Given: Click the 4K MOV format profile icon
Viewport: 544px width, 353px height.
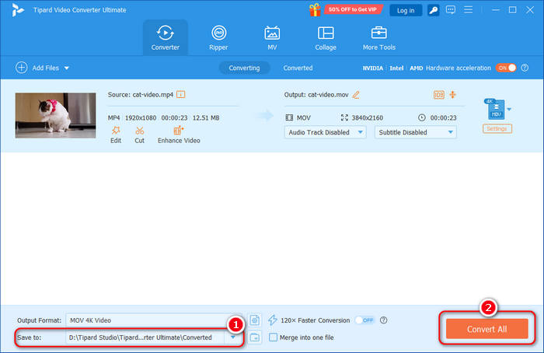Looking at the screenshot, I should pos(495,109).
